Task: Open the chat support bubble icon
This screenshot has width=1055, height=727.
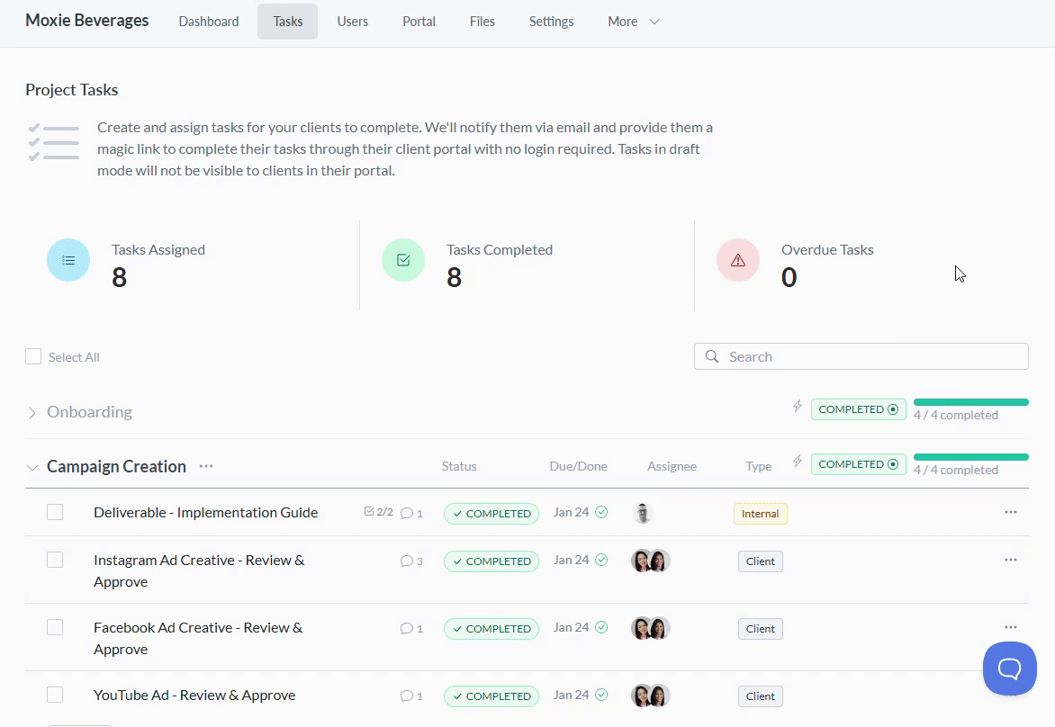Action: 1009,669
